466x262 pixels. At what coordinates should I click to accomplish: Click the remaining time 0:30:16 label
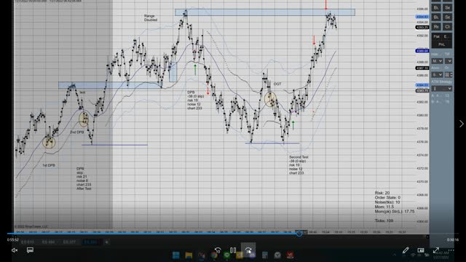(453, 239)
